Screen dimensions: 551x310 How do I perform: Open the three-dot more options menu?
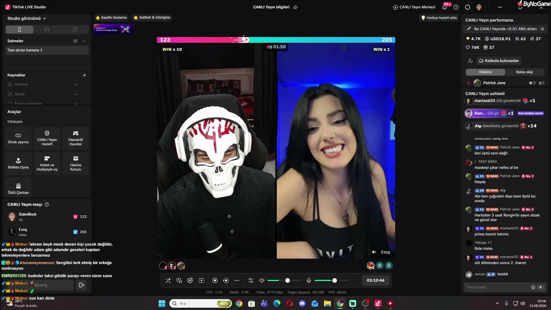point(237,281)
